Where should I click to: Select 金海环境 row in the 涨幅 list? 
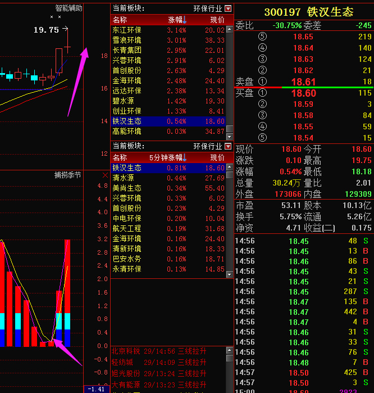[168, 81]
